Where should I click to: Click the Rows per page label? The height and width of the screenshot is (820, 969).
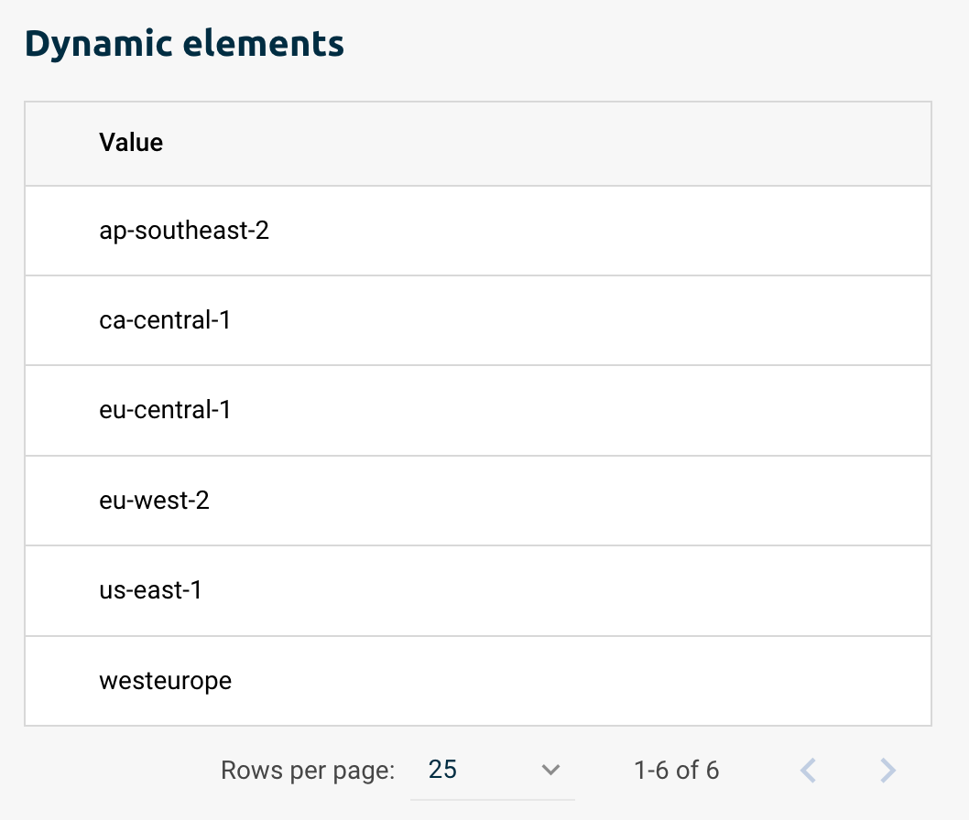[308, 771]
